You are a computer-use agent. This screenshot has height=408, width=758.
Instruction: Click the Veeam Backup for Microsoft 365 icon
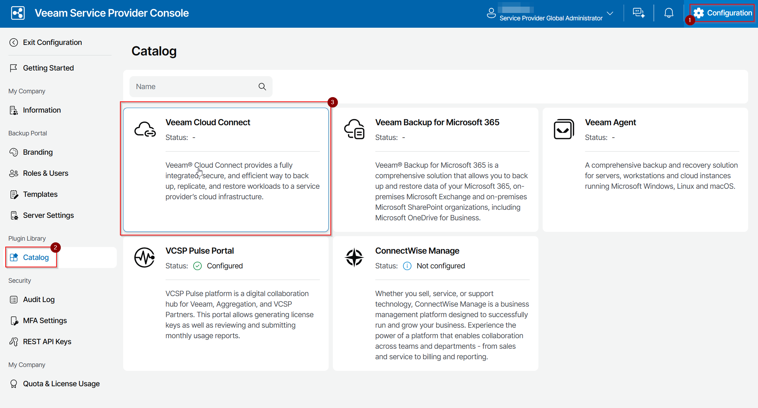(354, 129)
